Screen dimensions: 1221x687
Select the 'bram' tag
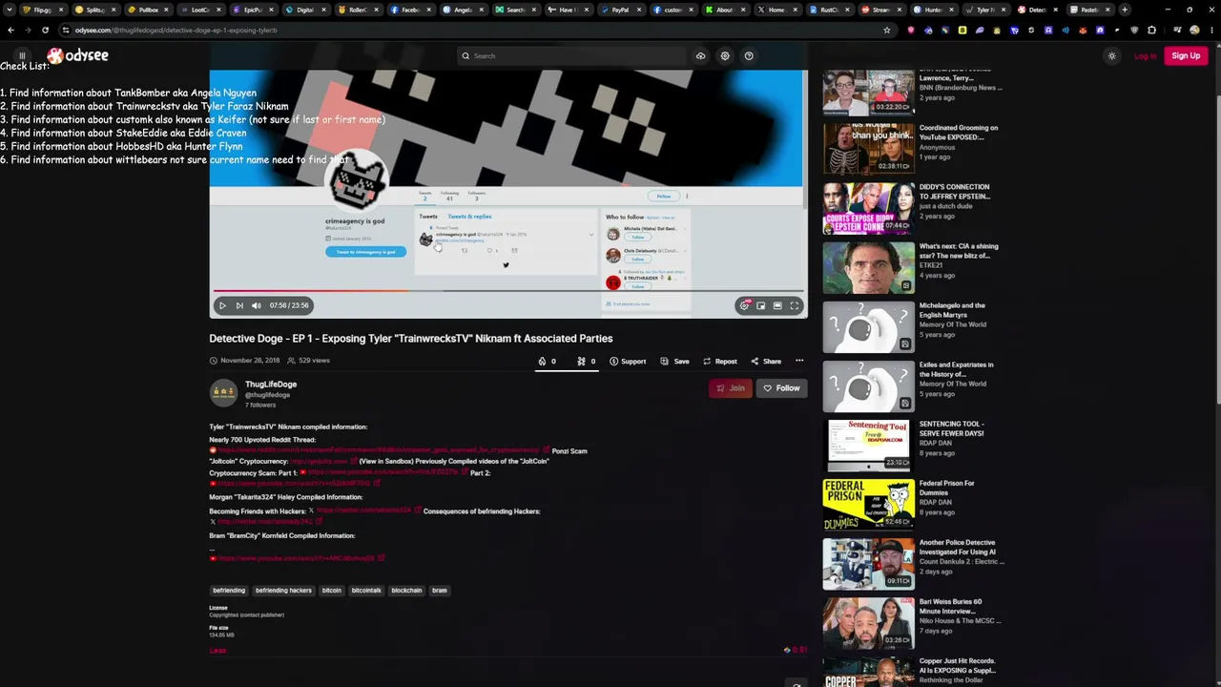(x=439, y=591)
